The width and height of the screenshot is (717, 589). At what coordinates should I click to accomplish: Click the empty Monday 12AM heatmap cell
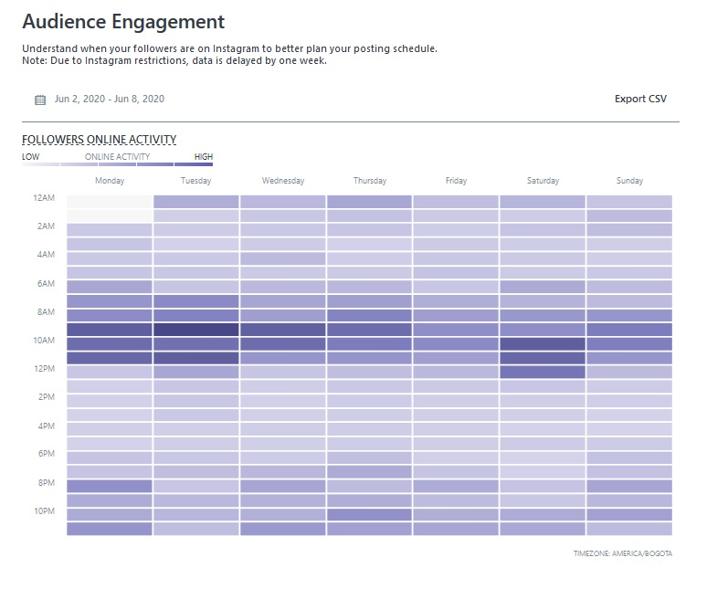(x=110, y=201)
